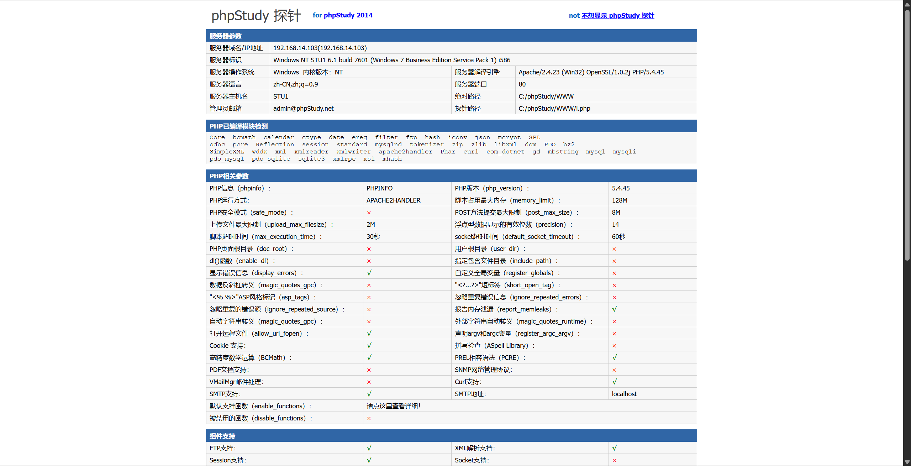
Task: Click the hide phpStudy probe link
Action: (617, 16)
